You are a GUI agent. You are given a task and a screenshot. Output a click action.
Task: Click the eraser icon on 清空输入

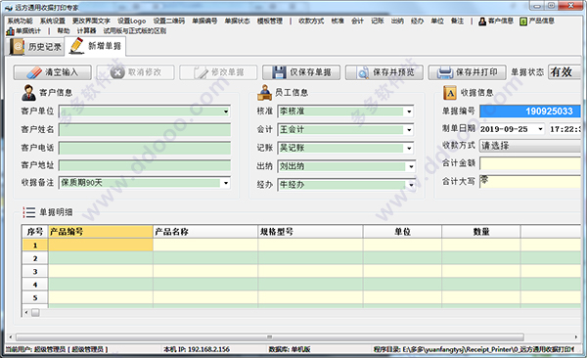[x=34, y=72]
